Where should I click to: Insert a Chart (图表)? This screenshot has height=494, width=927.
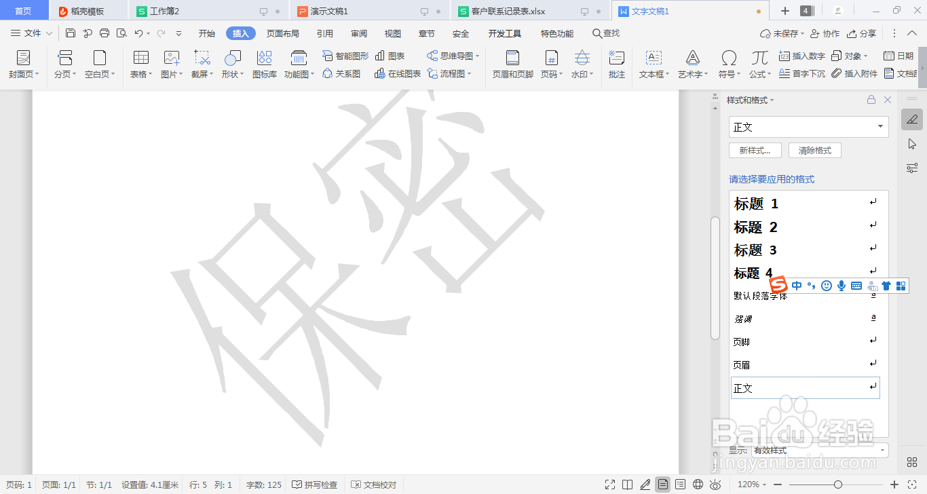point(390,56)
